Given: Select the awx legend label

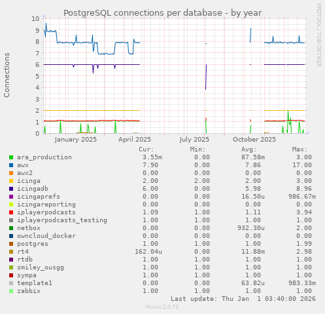Looking at the screenshot, I should (23, 165).
